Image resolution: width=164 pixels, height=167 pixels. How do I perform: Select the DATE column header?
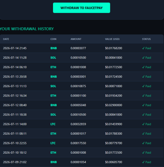[6, 39]
